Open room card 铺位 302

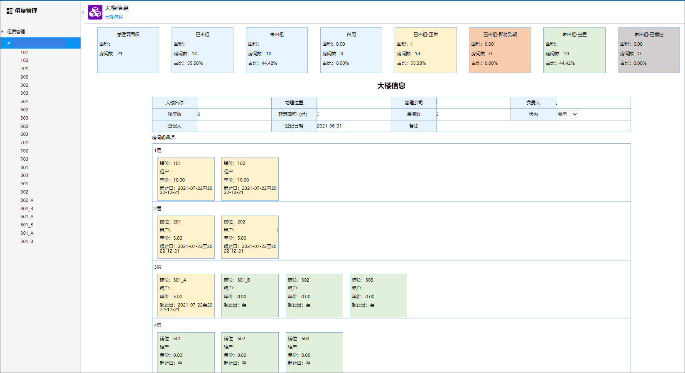click(314, 295)
